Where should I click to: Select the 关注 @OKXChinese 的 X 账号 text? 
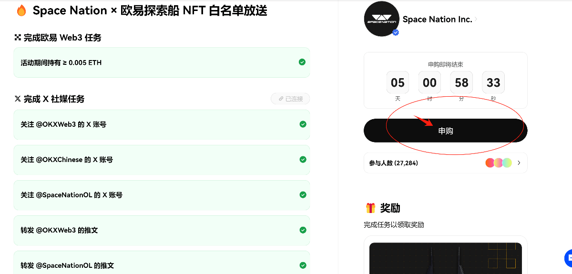(67, 160)
